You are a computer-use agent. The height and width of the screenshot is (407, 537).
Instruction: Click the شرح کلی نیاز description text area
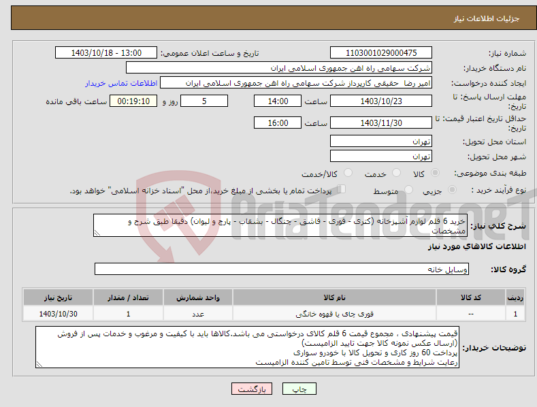pos(280,225)
